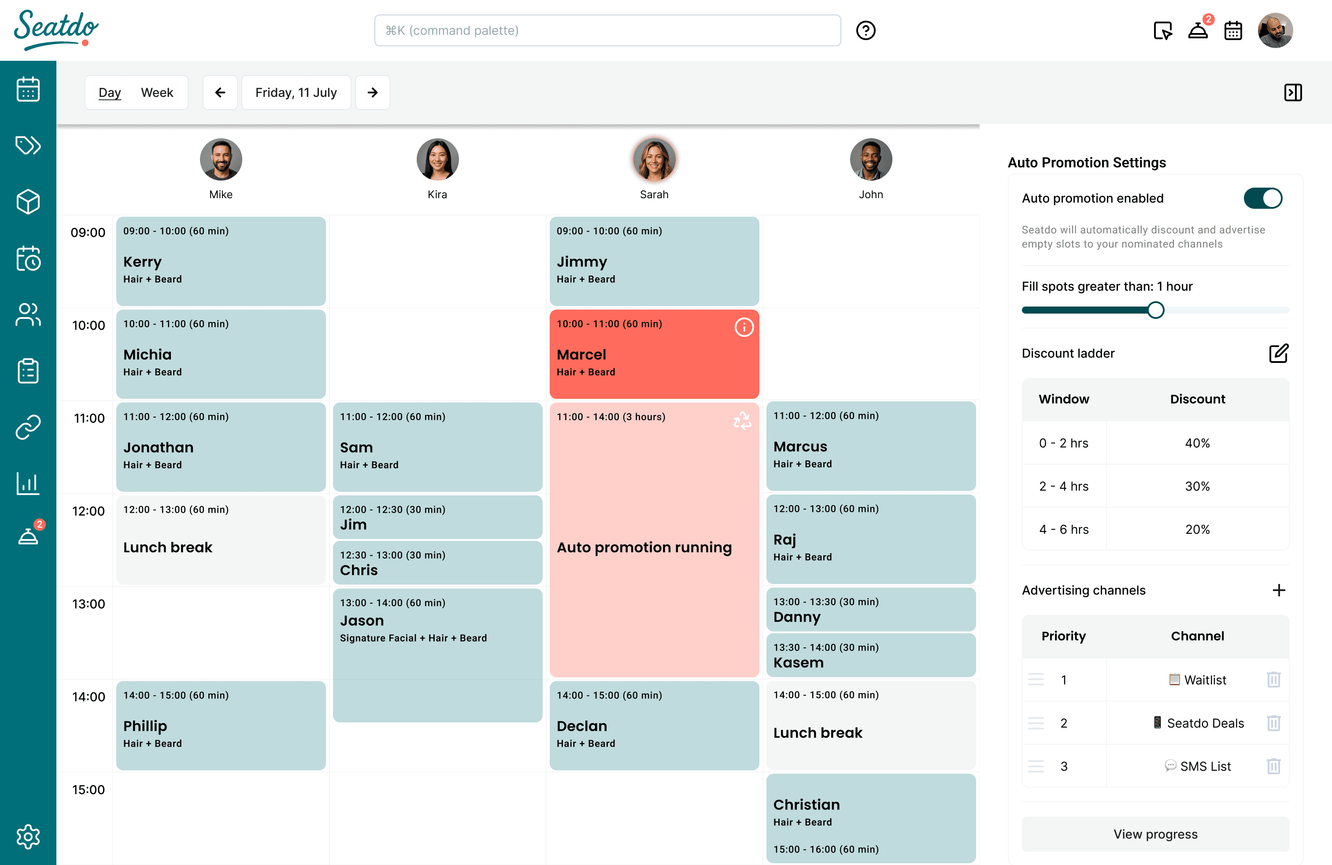Click the link chain sidebar icon
The width and height of the screenshot is (1332, 865).
pos(28,427)
